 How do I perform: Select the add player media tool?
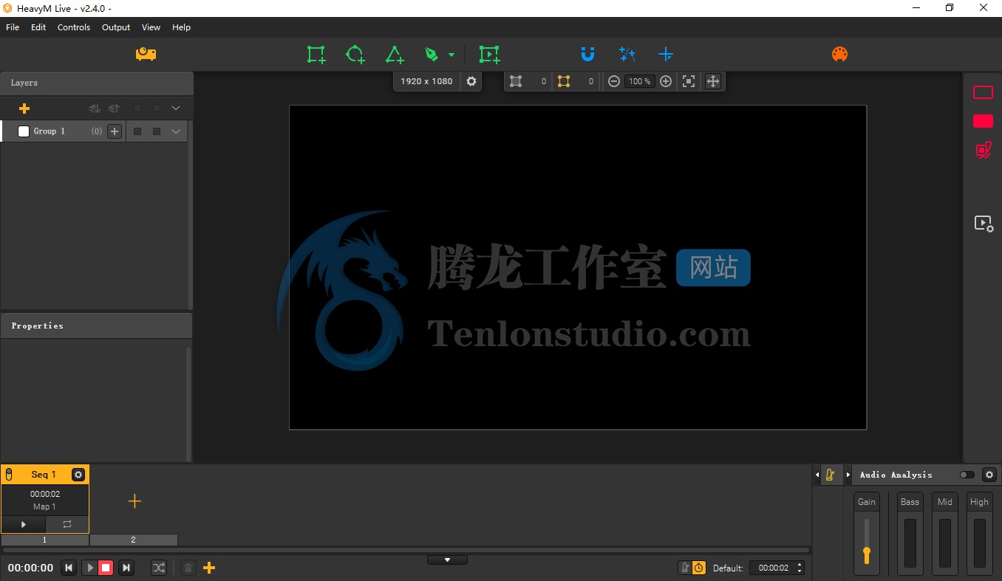tap(489, 55)
